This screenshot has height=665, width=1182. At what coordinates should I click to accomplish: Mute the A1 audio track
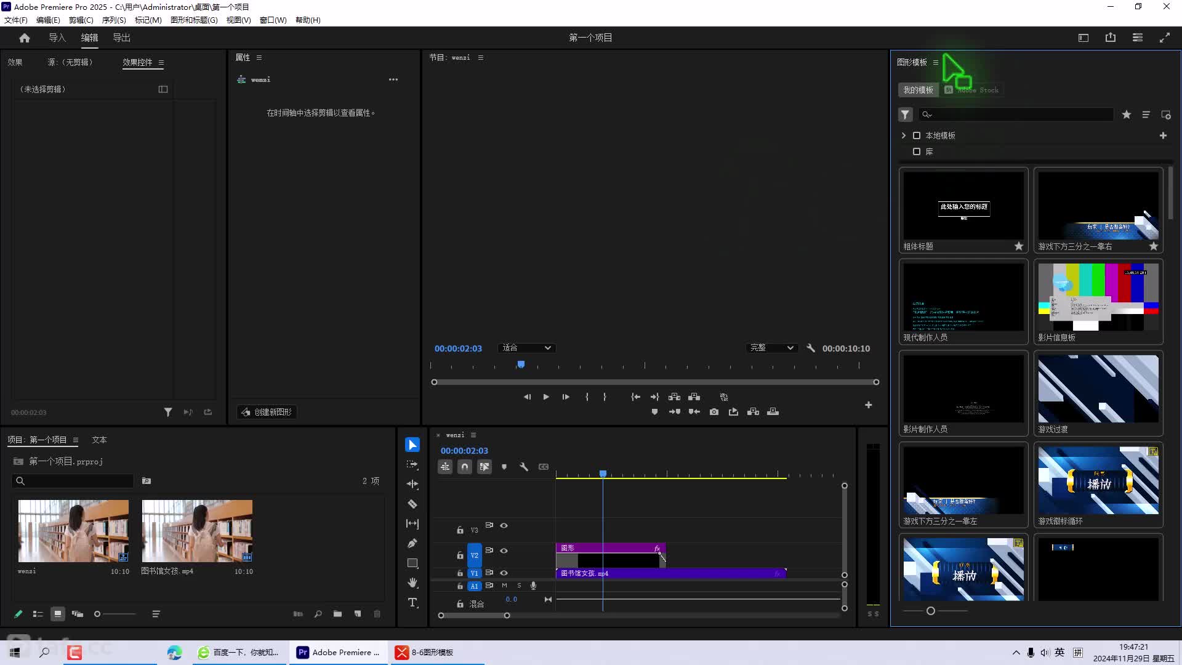[504, 586]
